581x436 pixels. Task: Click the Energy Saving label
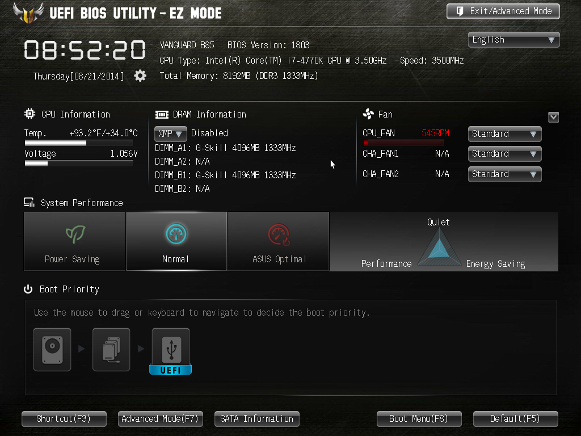click(495, 264)
